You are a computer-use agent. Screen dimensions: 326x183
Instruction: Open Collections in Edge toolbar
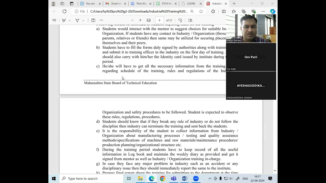244,11
